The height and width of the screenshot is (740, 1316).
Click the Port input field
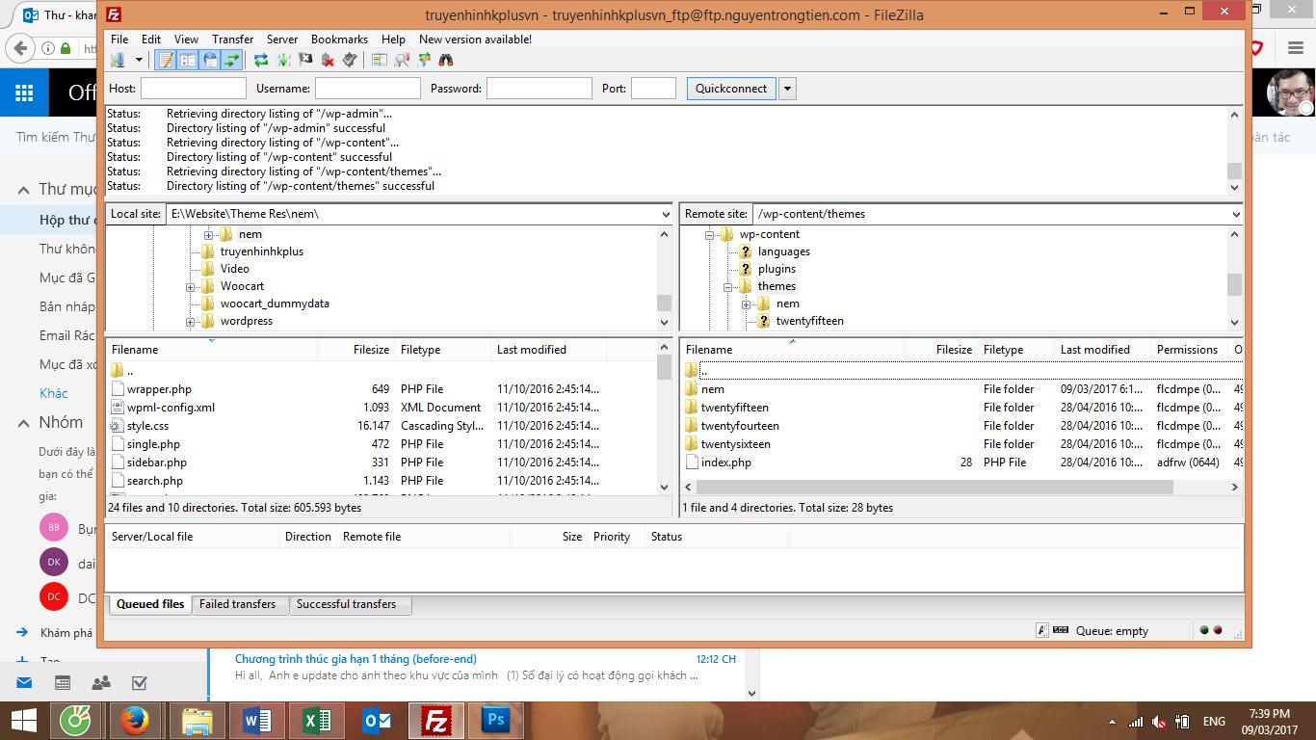(653, 88)
